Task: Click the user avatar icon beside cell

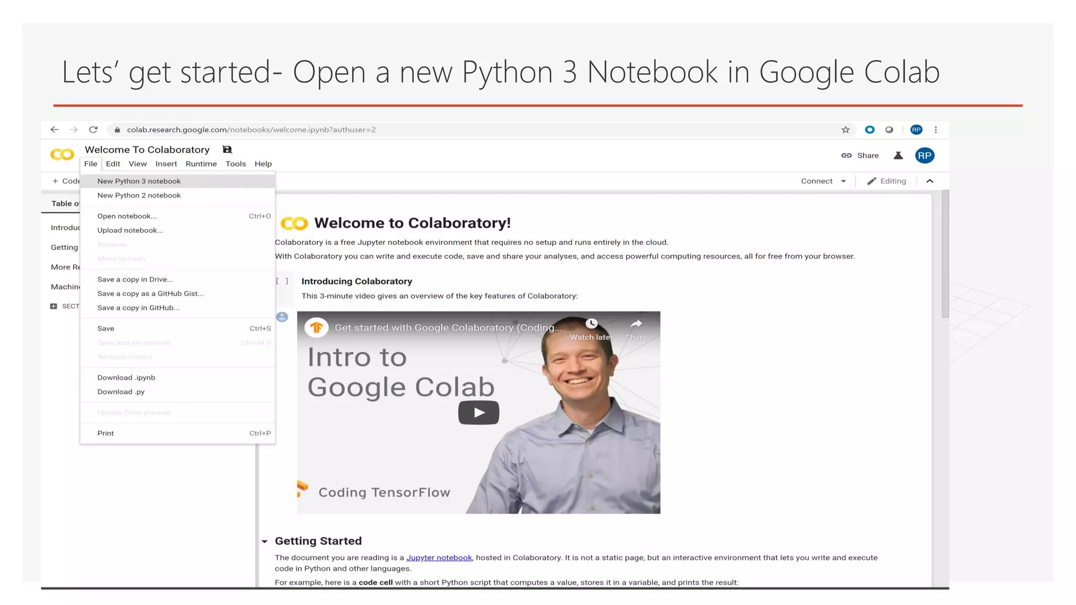Action: coord(282,317)
